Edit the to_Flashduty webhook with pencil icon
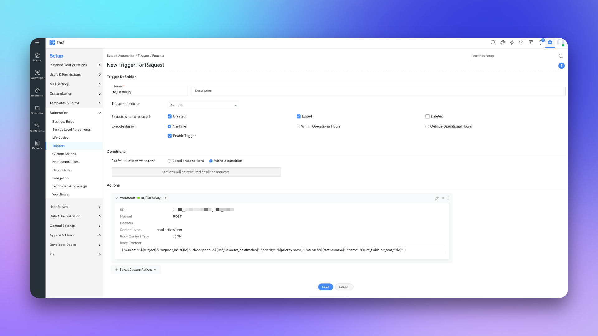This screenshot has width=598, height=336. (437, 198)
